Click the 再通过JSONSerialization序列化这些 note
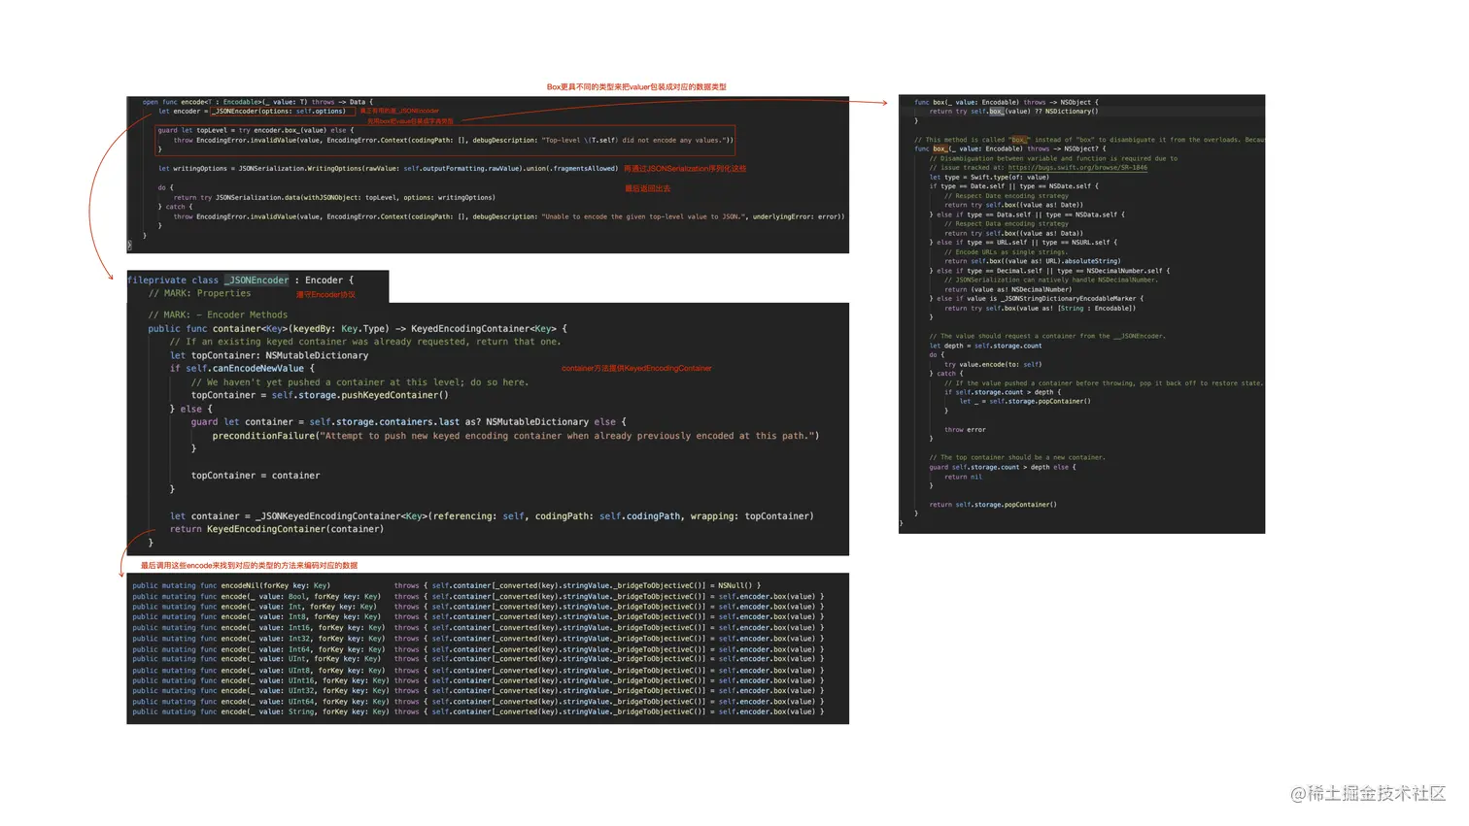Screen dimensions: 1469x826 [686, 167]
